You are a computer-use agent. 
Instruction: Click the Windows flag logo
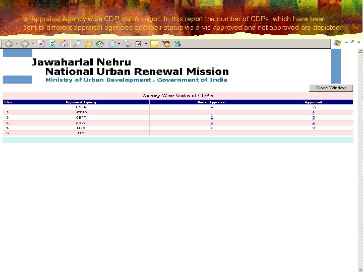pyautogui.click(x=337, y=43)
